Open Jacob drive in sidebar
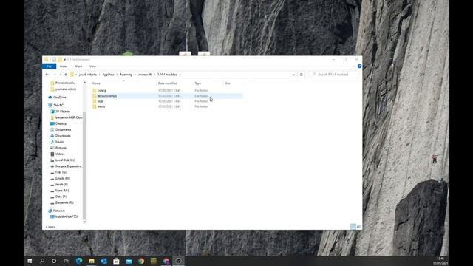The image size is (473, 266). pyautogui.click(x=59, y=184)
